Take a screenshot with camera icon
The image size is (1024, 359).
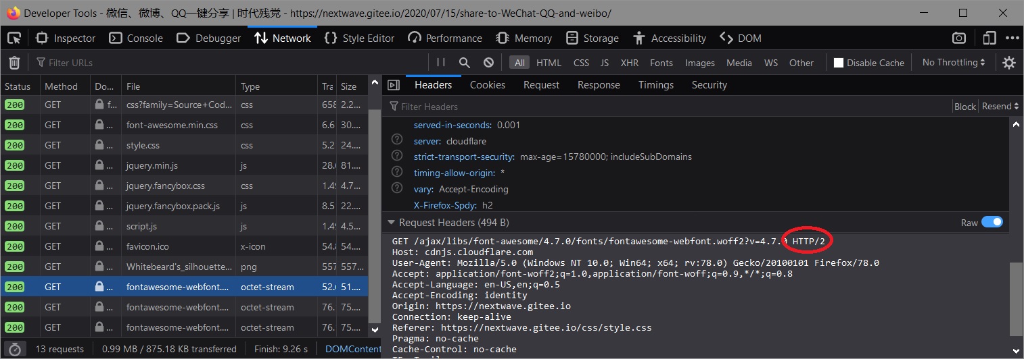pyautogui.click(x=959, y=38)
